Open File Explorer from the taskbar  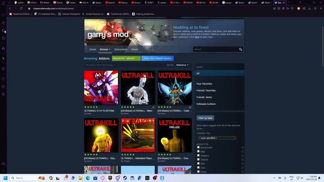click(x=80, y=178)
